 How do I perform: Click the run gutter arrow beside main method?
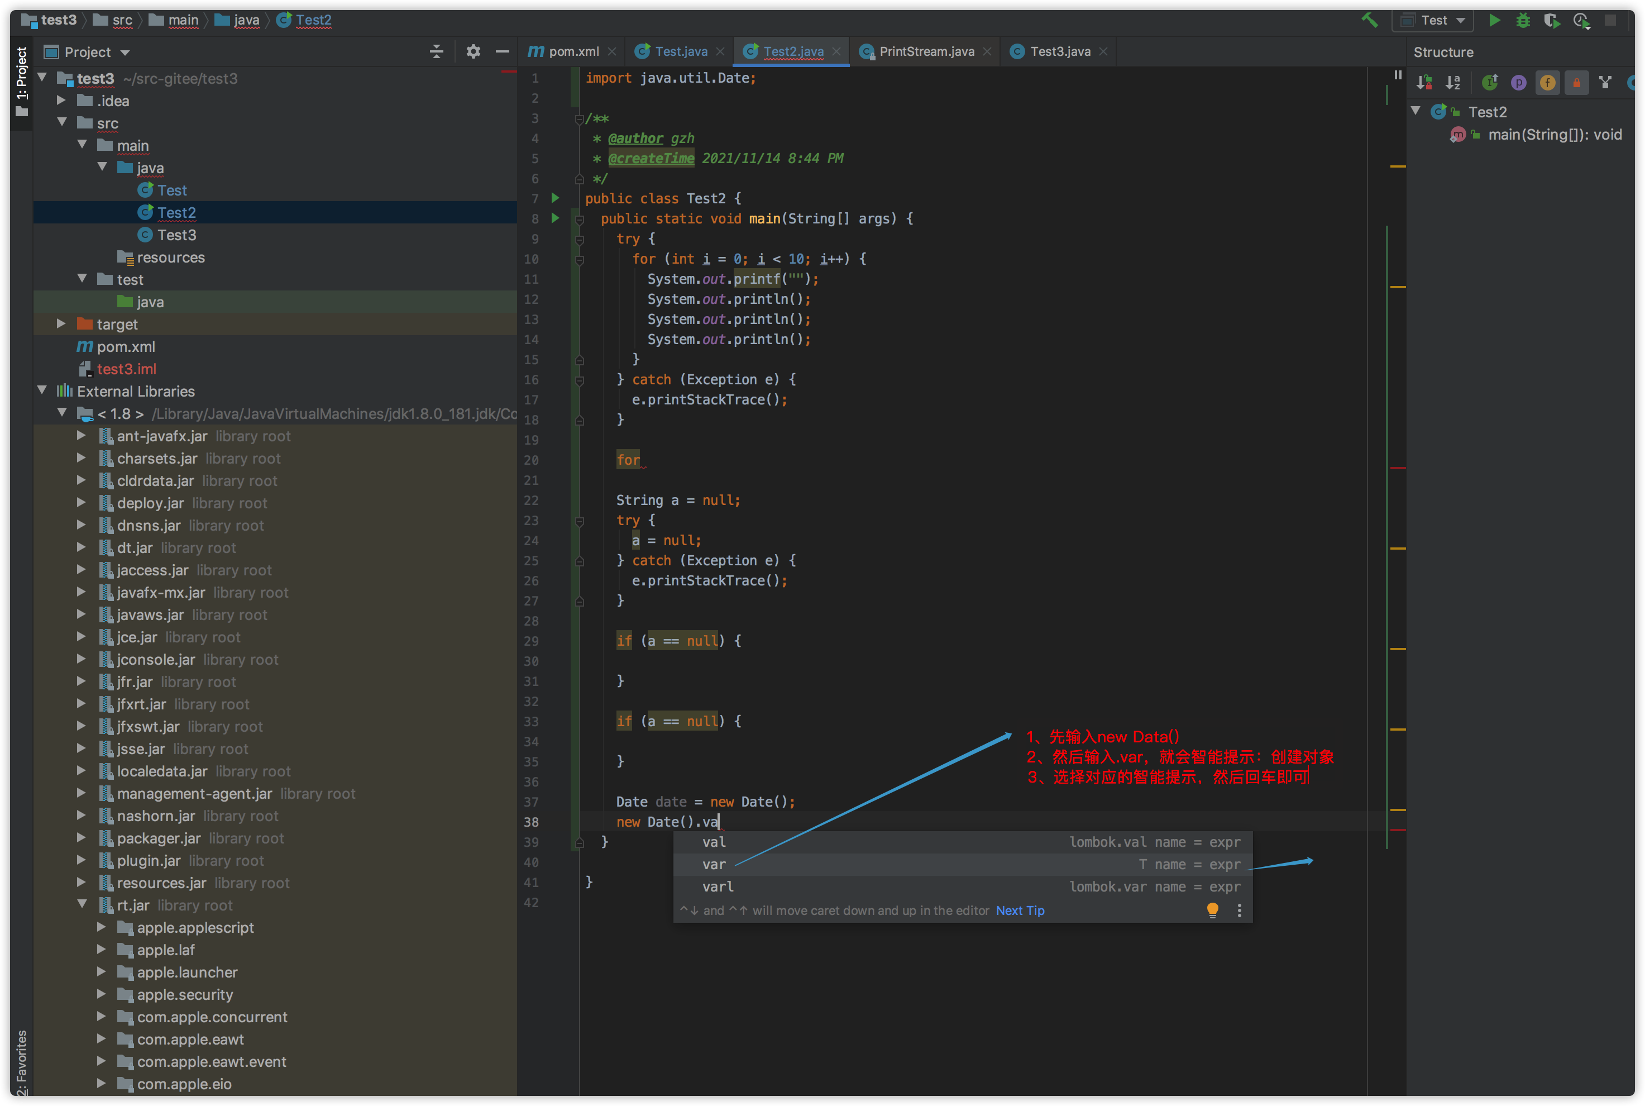coord(555,218)
